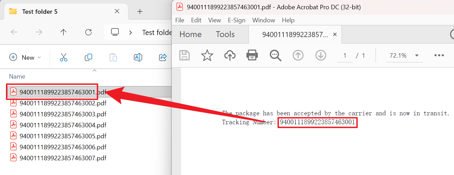
Task: Select file 9400111899223857463004.pdf
Action: 63,125
